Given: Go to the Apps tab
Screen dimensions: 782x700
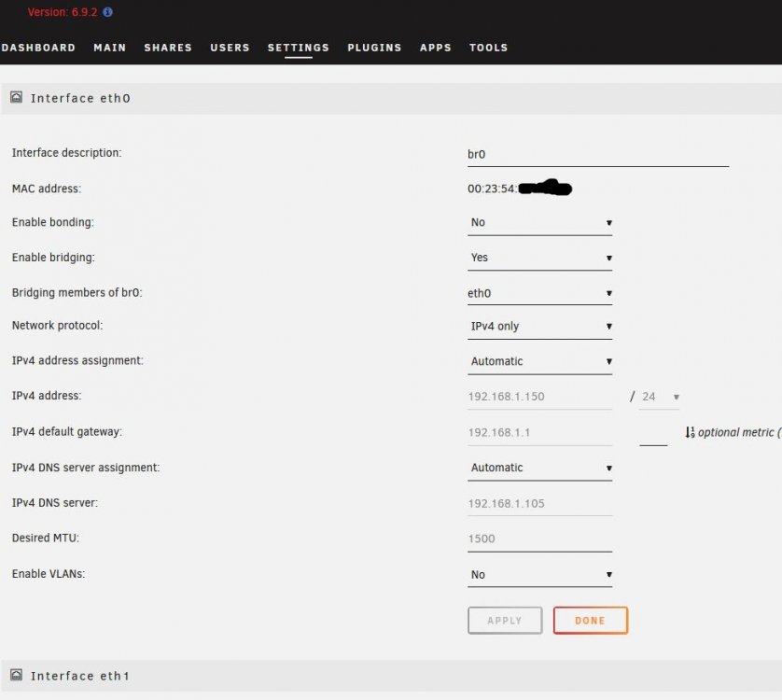Looking at the screenshot, I should click(x=436, y=48).
